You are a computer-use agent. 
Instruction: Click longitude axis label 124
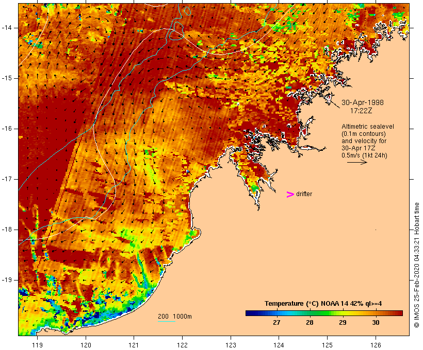[x=279, y=345]
